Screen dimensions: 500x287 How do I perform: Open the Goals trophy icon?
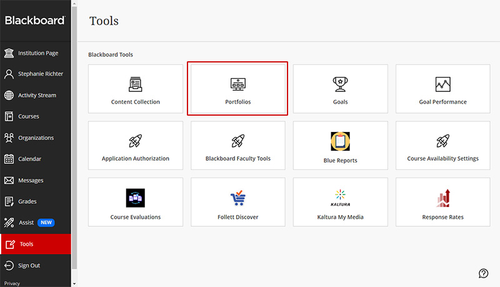click(340, 84)
